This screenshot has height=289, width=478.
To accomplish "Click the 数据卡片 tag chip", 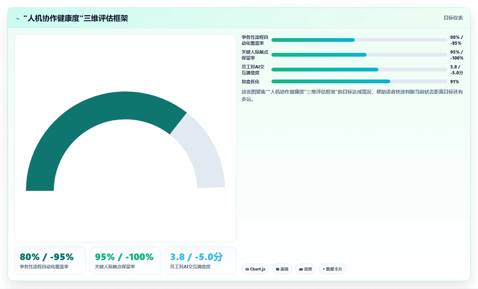I will [332, 269].
